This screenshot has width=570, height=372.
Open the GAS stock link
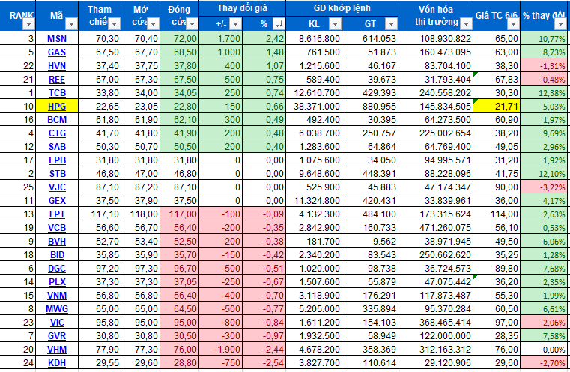tap(57, 52)
